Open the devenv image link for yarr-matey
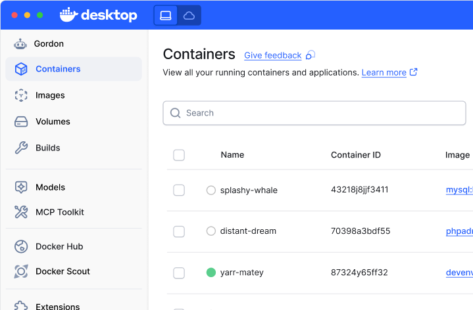 pos(459,273)
